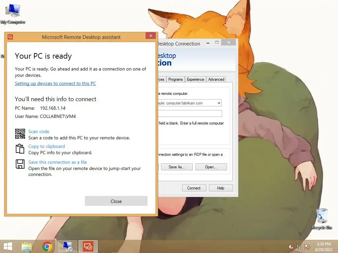
Task: Close the Remote Desktop Connection window
Action: pyautogui.click(x=228, y=42)
